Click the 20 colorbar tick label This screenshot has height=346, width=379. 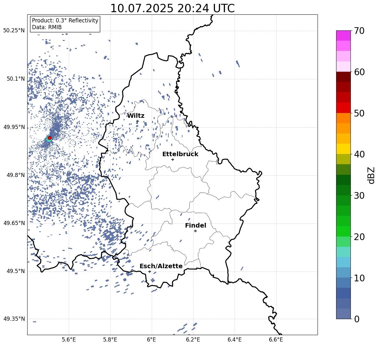click(x=359, y=237)
